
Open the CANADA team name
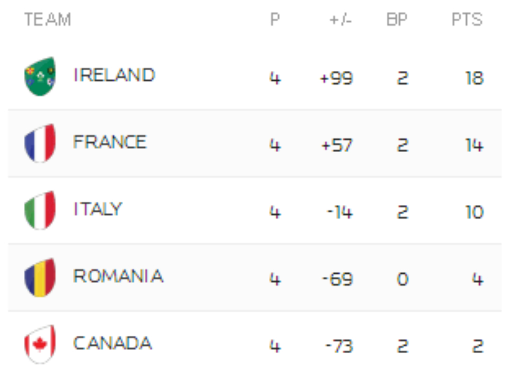113,343
